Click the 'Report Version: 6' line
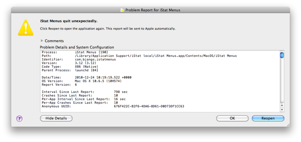 (x=59, y=85)
